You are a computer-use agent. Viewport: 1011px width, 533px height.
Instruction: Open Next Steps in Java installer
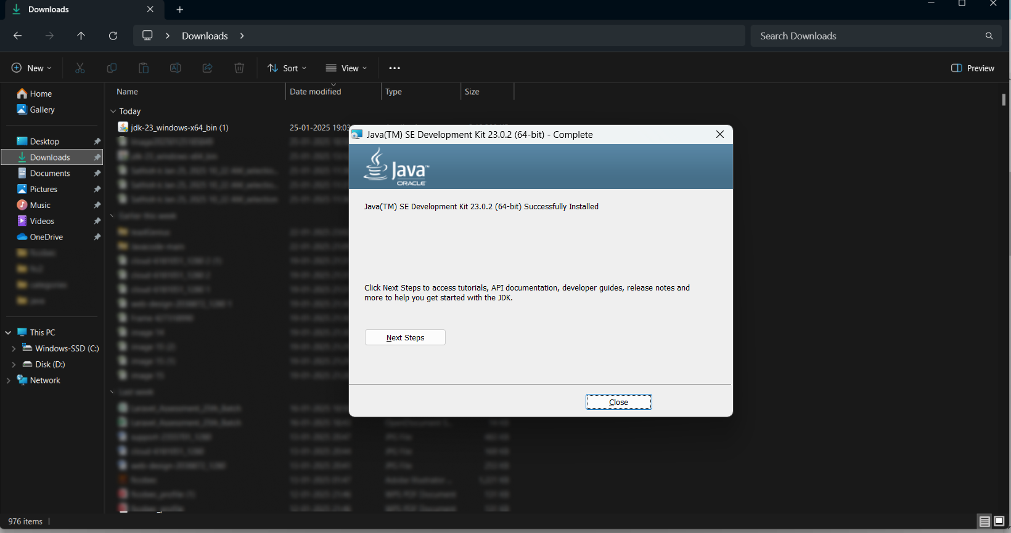(x=405, y=337)
